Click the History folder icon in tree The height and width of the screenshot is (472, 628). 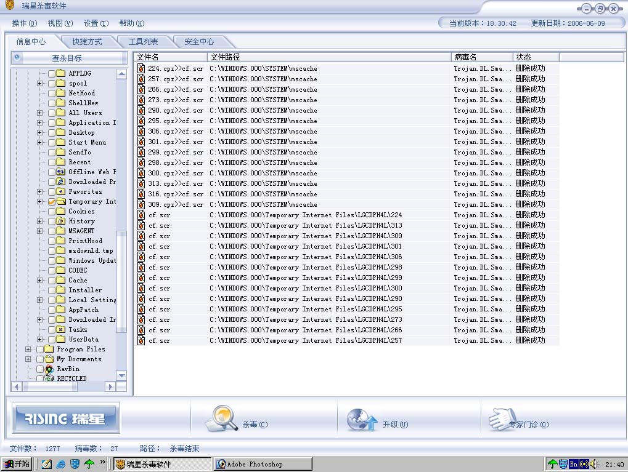pos(61,221)
